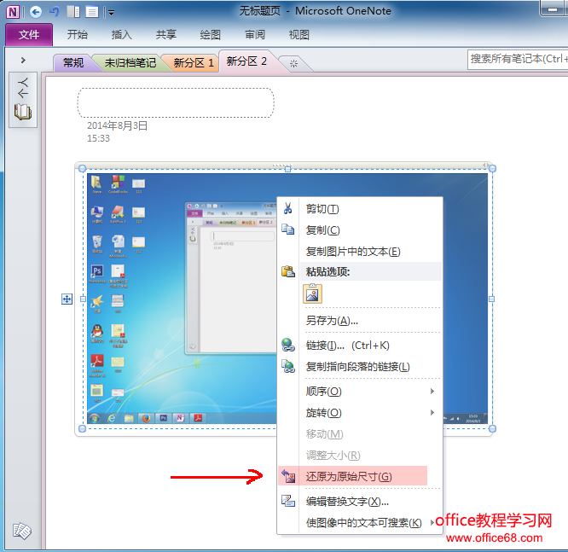The image size is (568, 552).
Task: Click the OneNote application icon in title bar
Action: point(13,12)
